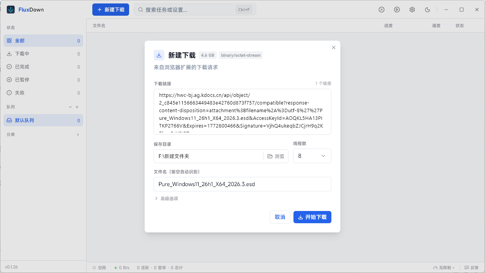Click the resume all tasks icon

[x=397, y=10]
